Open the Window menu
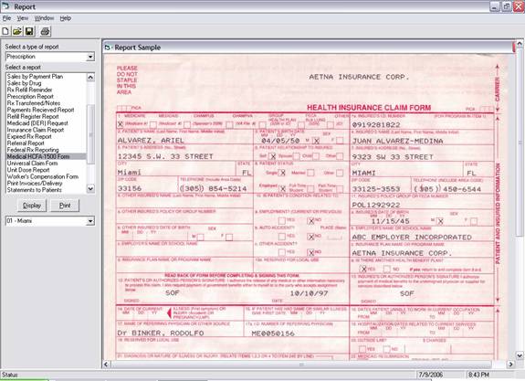The width and height of the screenshot is (525, 381). click(x=44, y=18)
